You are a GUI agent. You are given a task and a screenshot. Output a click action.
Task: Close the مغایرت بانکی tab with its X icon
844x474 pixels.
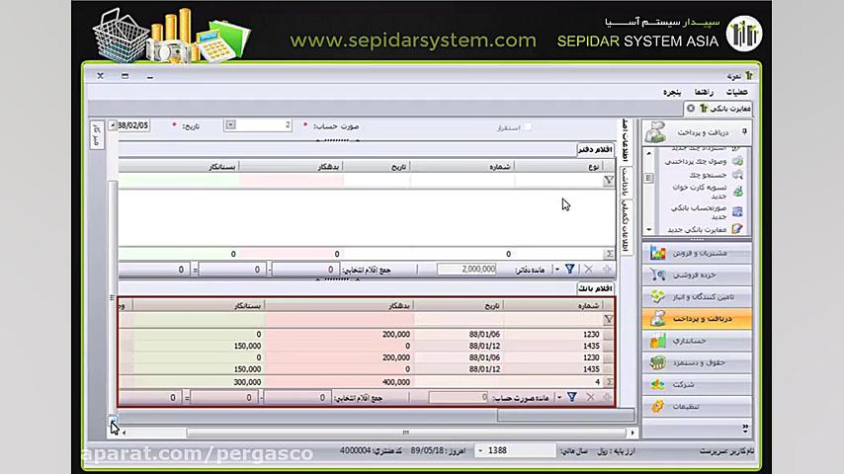point(691,109)
